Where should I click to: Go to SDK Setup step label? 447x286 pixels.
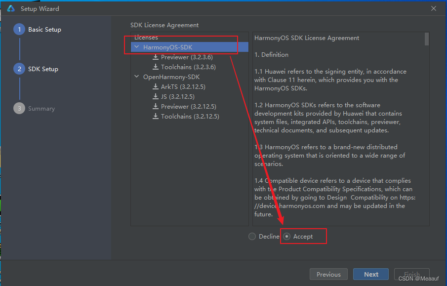pyautogui.click(x=43, y=69)
